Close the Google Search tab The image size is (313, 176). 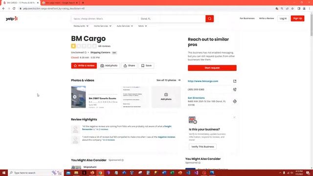point(77,3)
